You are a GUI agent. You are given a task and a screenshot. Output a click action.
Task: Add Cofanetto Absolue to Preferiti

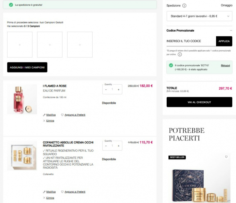[x=75, y=192]
